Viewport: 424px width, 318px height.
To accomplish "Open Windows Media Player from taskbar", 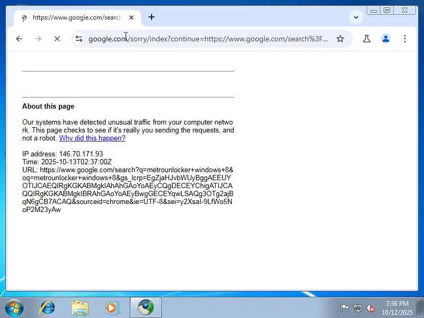I will (112, 308).
